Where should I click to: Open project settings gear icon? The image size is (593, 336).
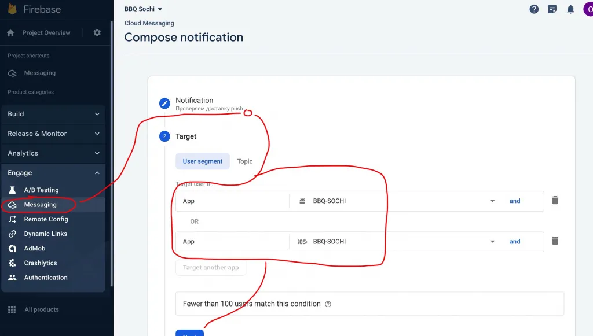coord(97,32)
